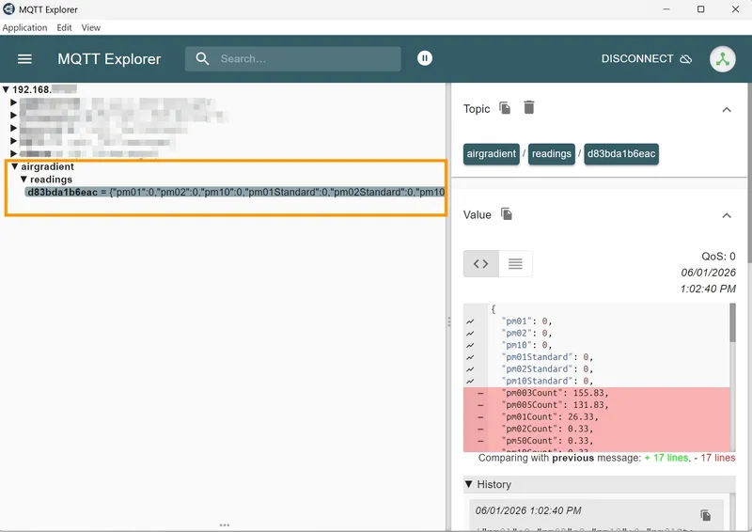Copy the topic path to clipboard
Viewport: 752px width, 532px height.
coord(505,108)
